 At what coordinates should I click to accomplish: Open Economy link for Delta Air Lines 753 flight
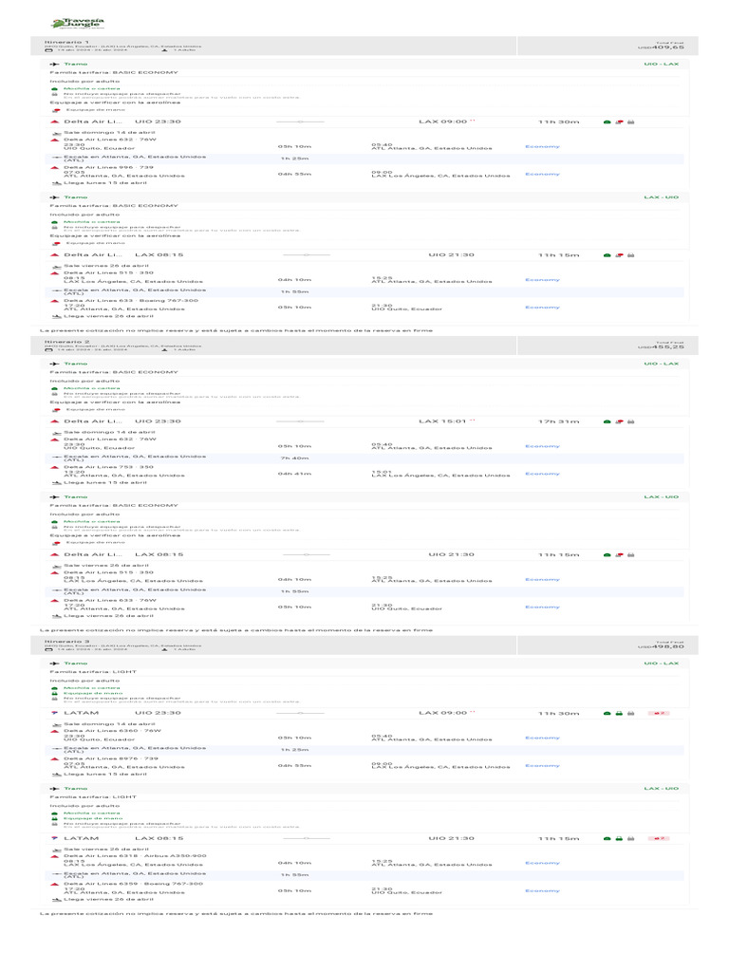(x=542, y=473)
